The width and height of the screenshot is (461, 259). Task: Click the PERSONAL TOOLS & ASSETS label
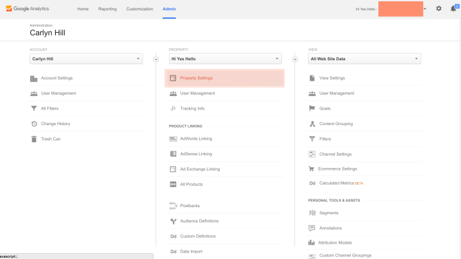(x=334, y=200)
